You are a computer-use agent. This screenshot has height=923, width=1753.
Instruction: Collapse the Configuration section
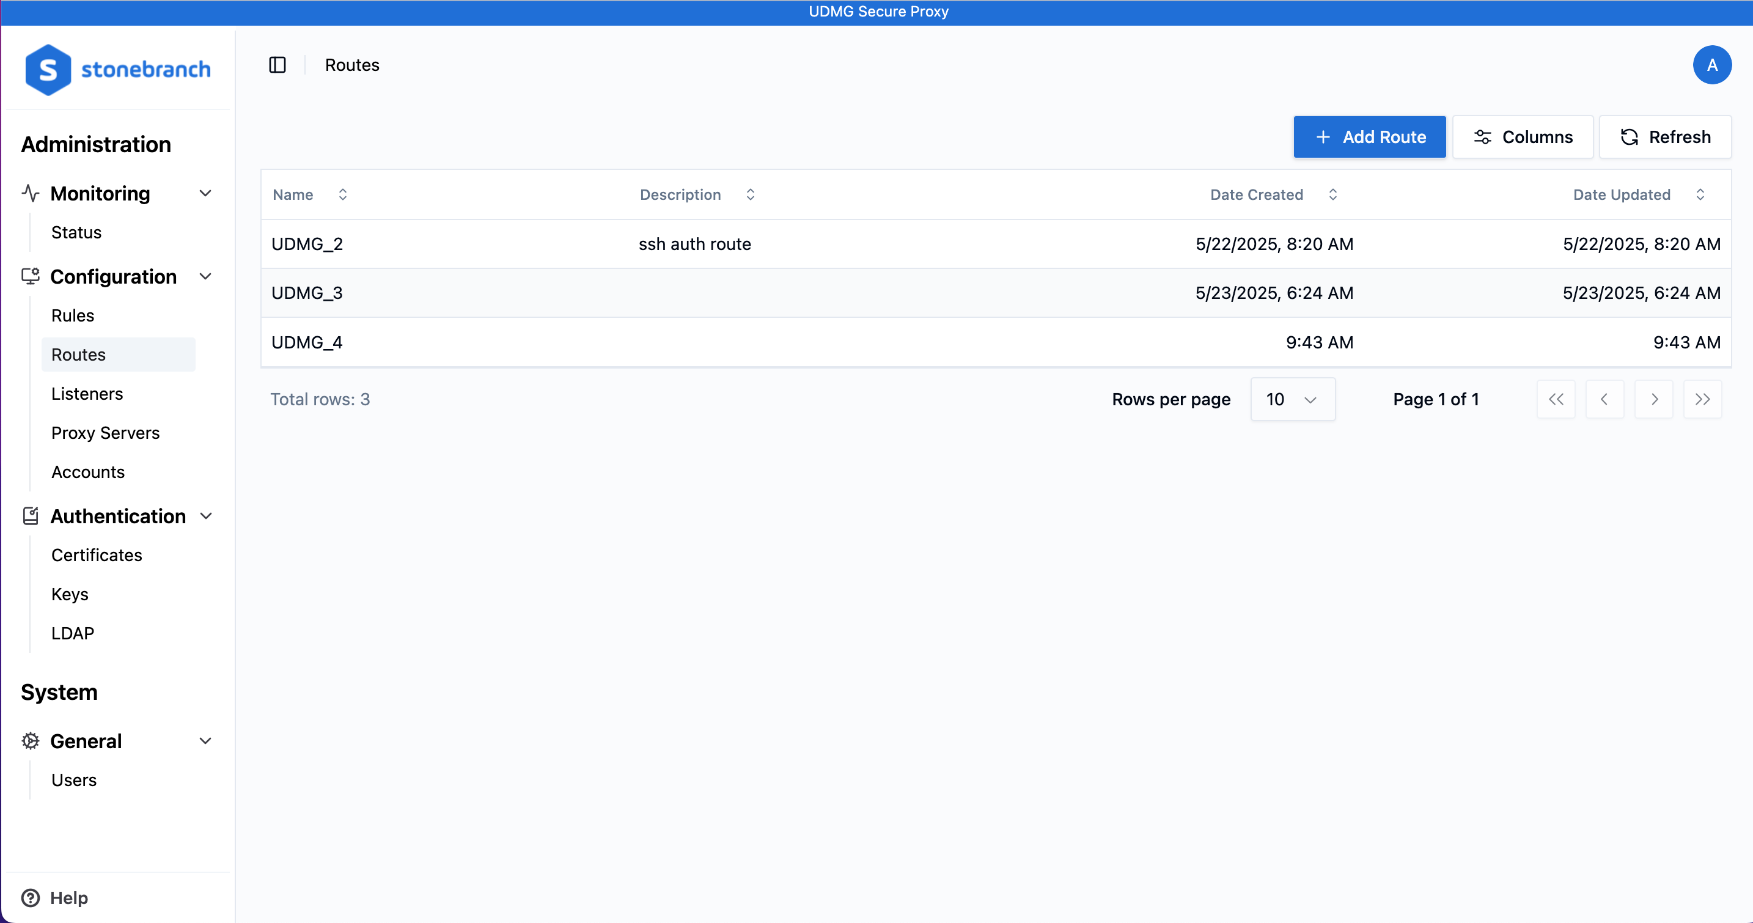tap(205, 276)
